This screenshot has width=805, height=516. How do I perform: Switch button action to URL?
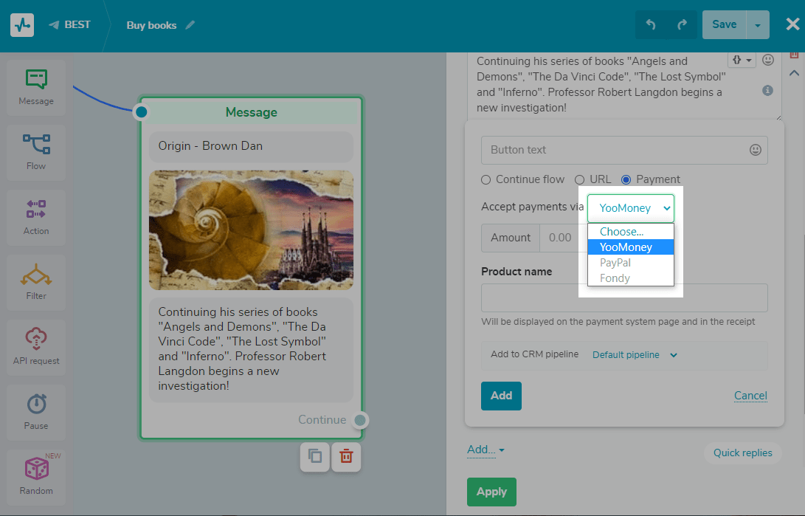point(581,179)
